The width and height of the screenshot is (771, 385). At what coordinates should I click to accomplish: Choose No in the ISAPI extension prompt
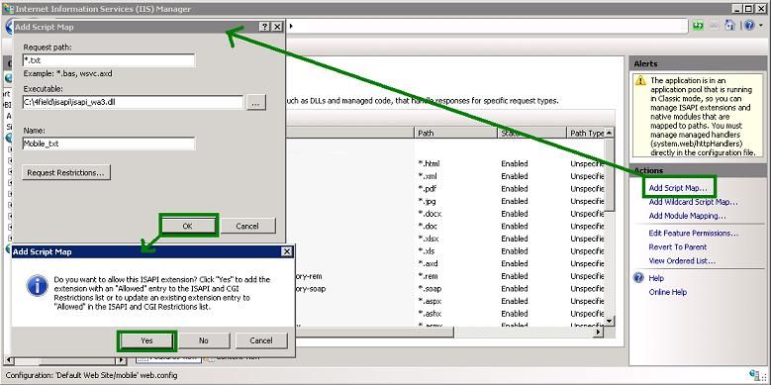tap(204, 340)
